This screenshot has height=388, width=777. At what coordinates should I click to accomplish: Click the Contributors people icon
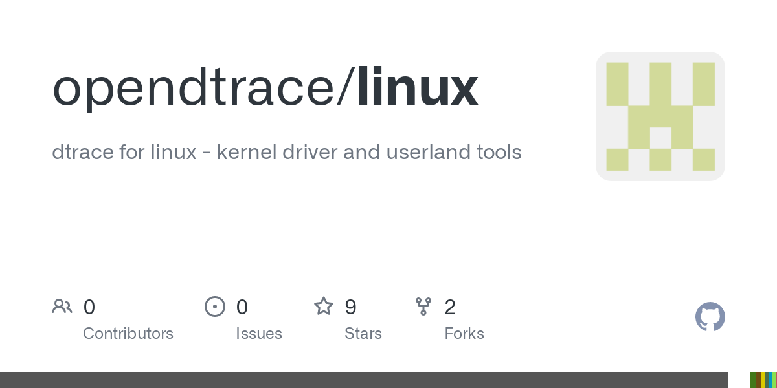[x=62, y=307]
